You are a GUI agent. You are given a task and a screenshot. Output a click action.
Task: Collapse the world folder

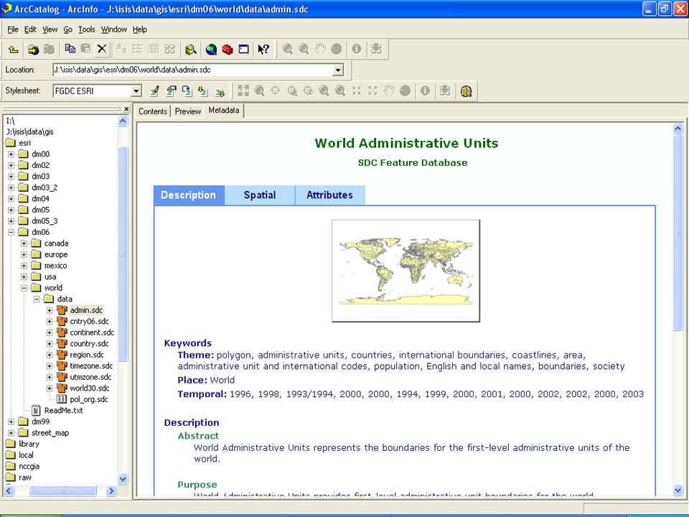pyautogui.click(x=24, y=288)
